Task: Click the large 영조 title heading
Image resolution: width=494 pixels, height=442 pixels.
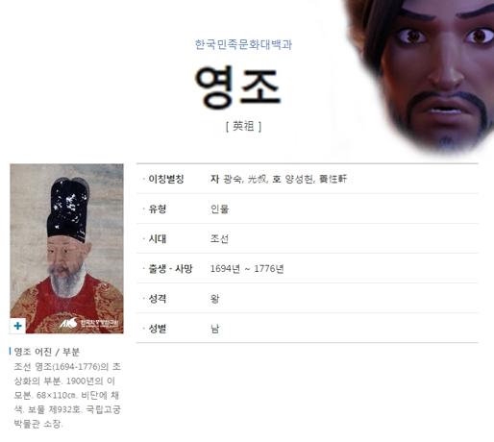Action: click(x=238, y=86)
